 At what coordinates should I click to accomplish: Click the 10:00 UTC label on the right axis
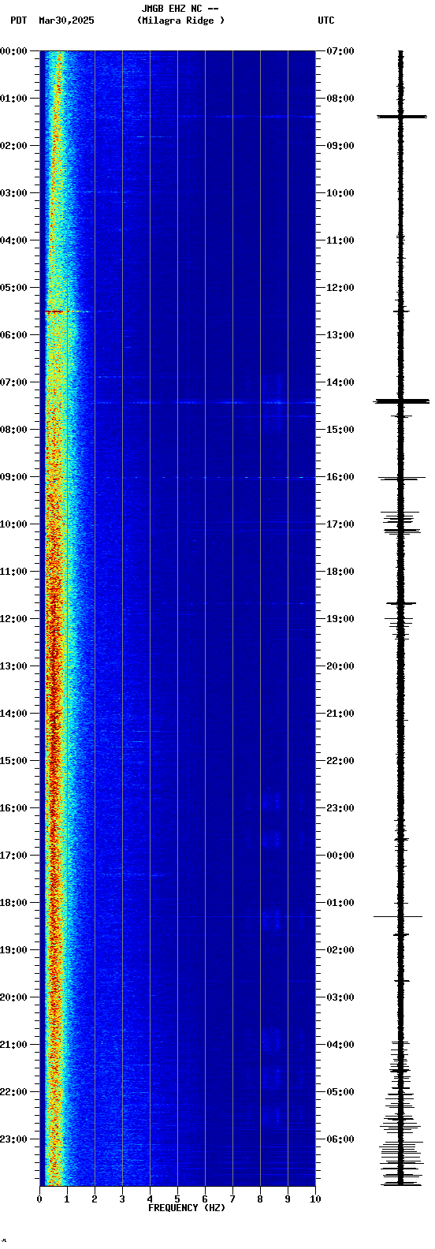click(x=340, y=193)
